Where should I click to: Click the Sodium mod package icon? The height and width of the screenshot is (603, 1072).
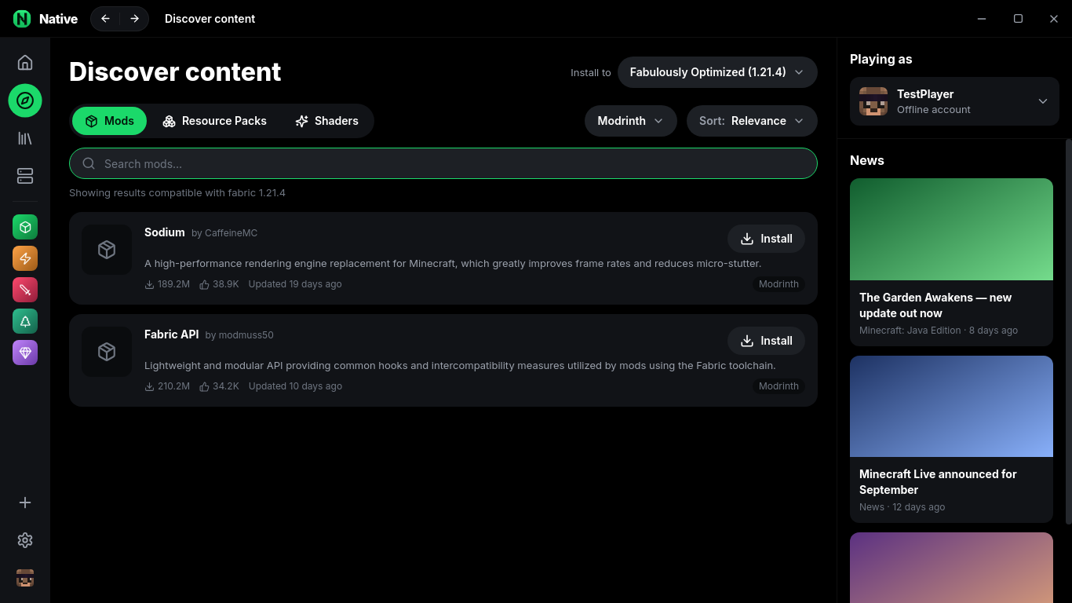pyautogui.click(x=107, y=250)
